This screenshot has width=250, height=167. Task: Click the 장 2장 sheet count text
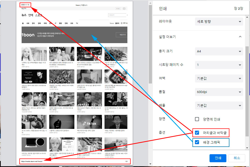point(238,9)
